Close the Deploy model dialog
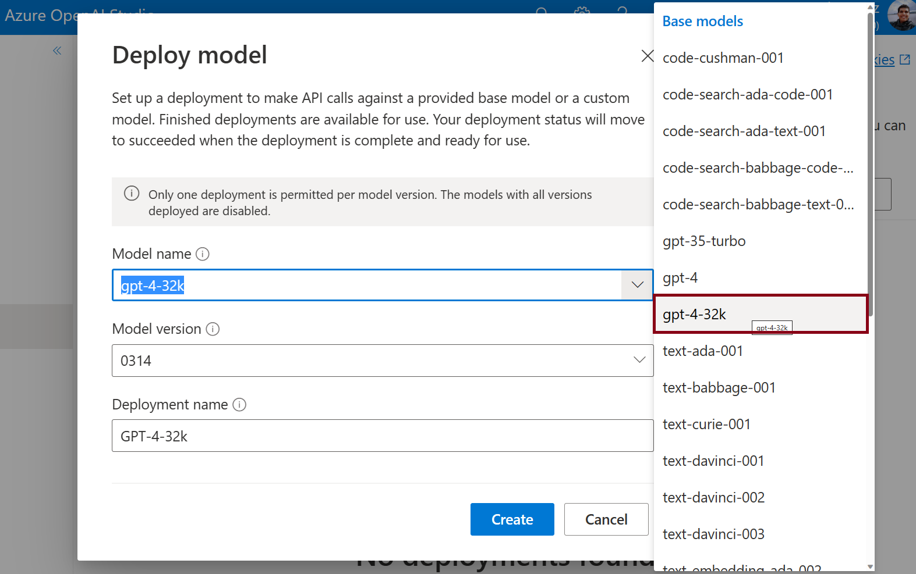This screenshot has height=574, width=916. click(x=647, y=56)
